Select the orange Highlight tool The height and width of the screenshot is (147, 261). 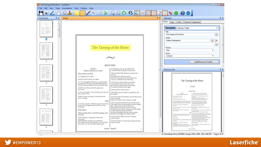pos(82,13)
